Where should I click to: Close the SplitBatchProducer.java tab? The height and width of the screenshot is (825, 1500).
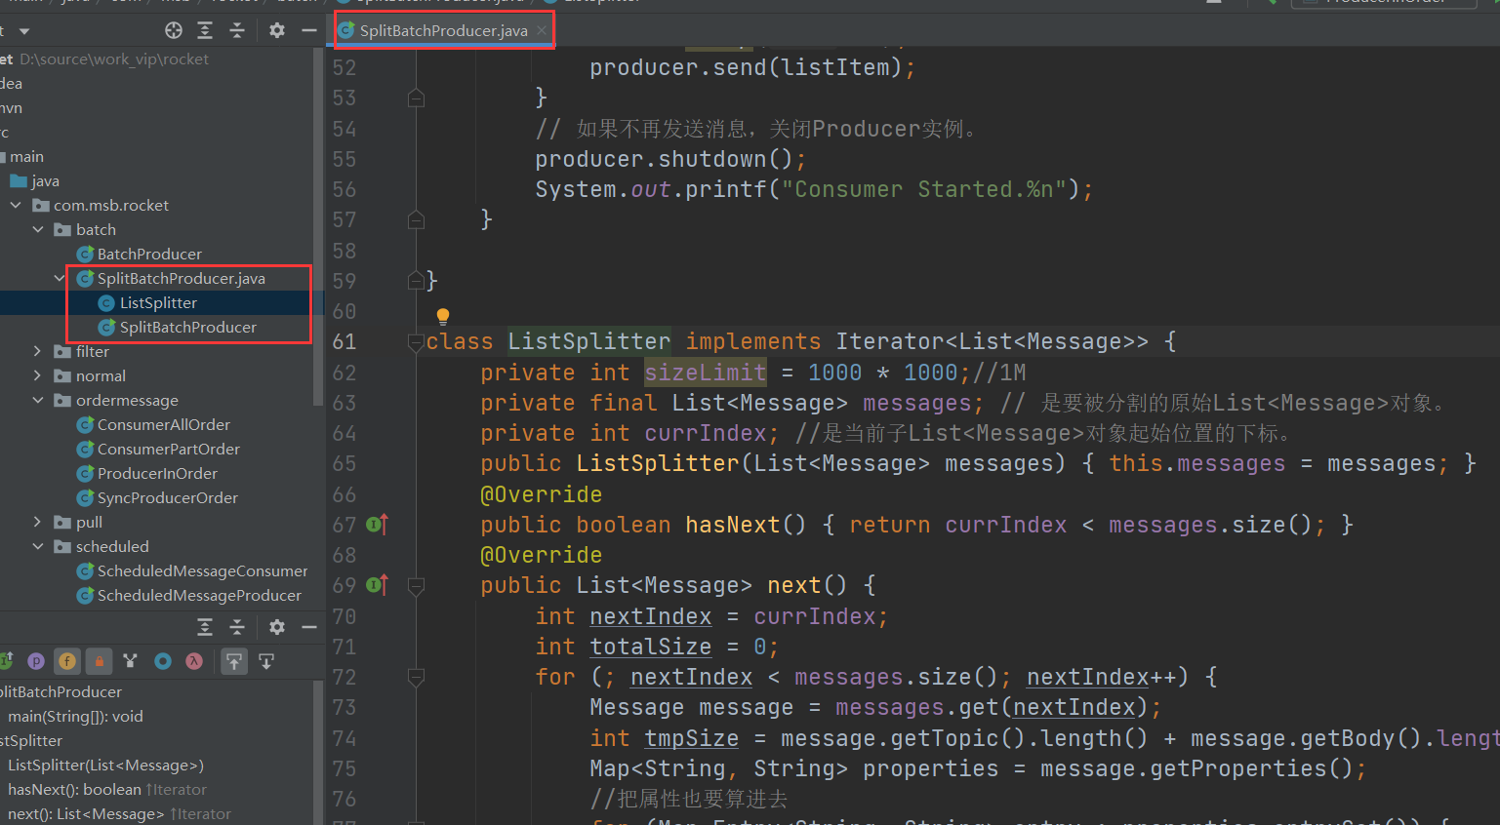pos(542,30)
